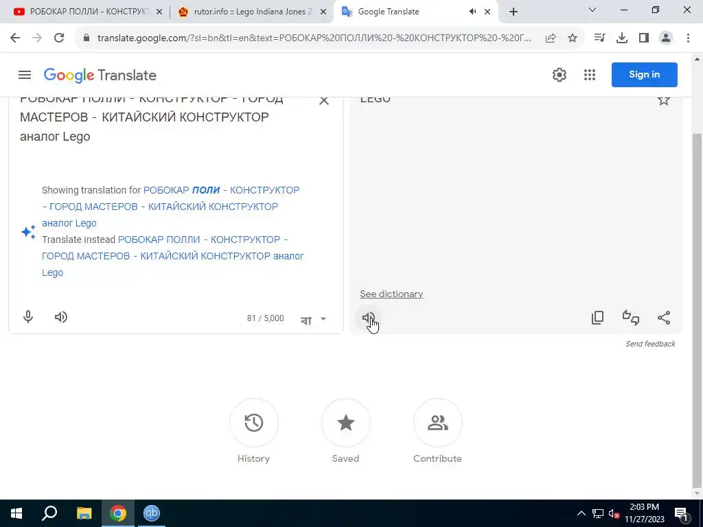Save translation with the star icon
This screenshot has height=527, width=703.
664,100
